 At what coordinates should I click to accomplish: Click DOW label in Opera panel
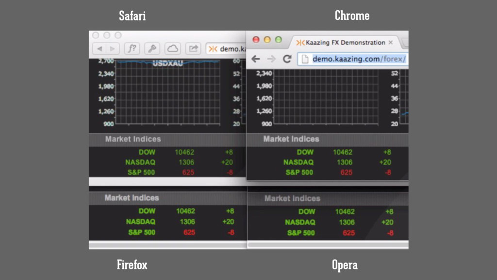coord(307,211)
